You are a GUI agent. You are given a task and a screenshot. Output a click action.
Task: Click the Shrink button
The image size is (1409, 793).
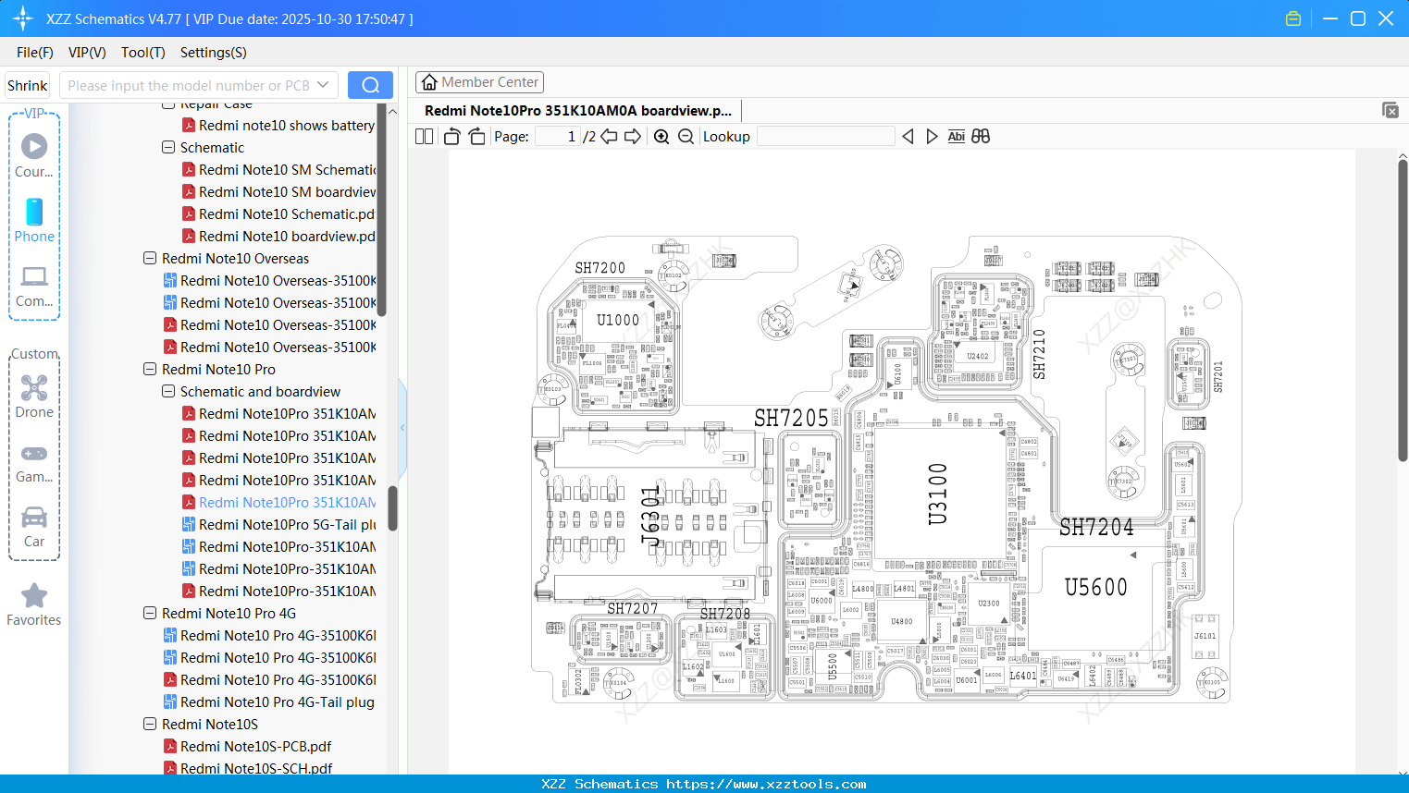pyautogui.click(x=28, y=85)
